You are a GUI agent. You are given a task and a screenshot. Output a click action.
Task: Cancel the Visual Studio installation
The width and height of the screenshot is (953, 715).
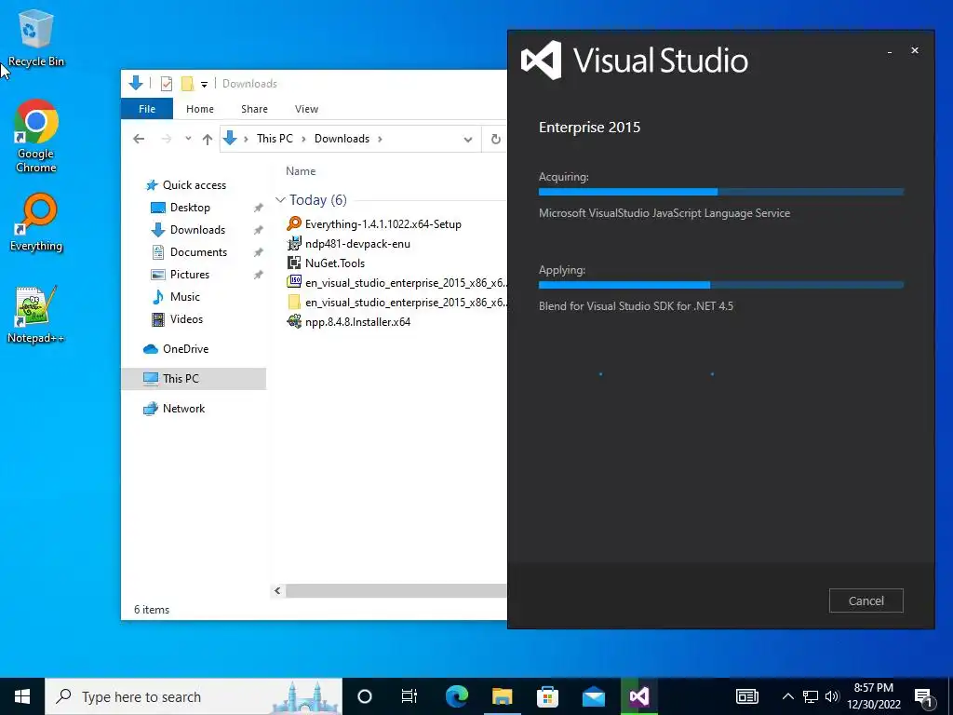(x=866, y=600)
